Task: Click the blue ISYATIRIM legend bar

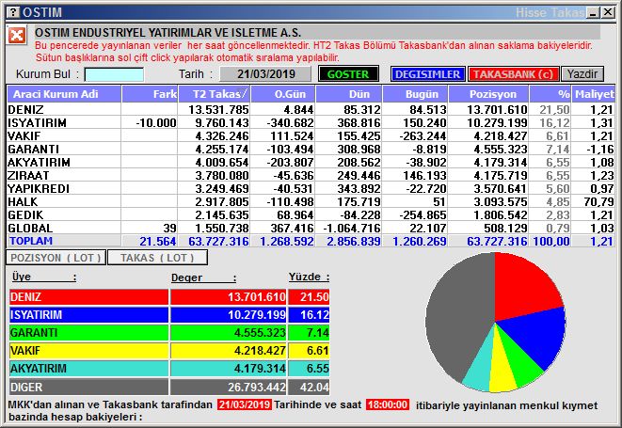Action: coord(88,314)
